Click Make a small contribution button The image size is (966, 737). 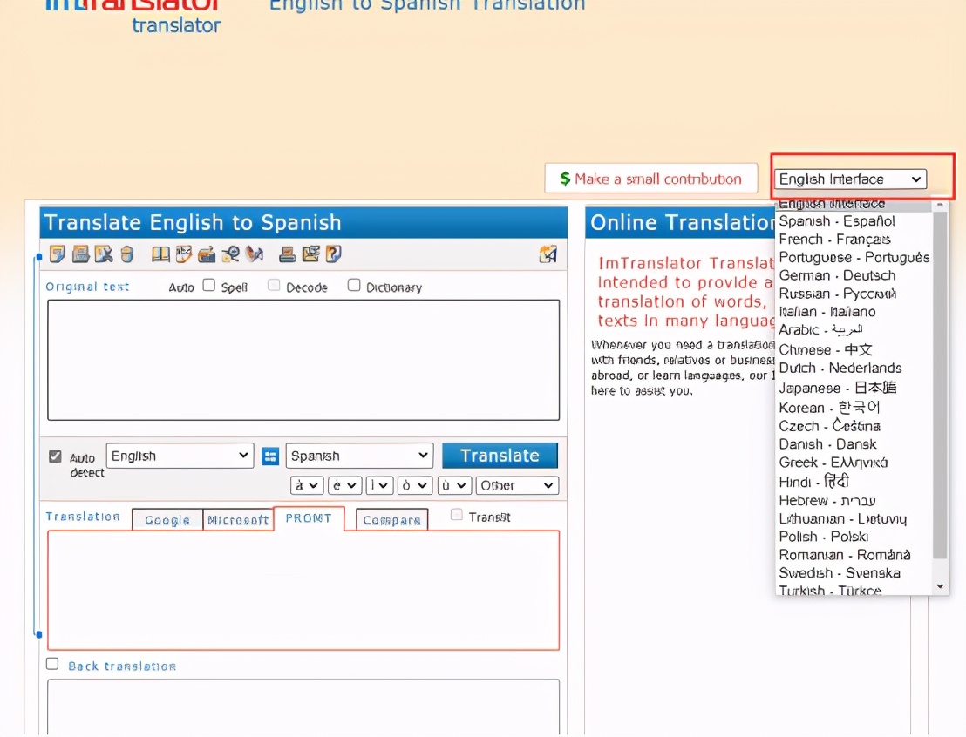(650, 179)
